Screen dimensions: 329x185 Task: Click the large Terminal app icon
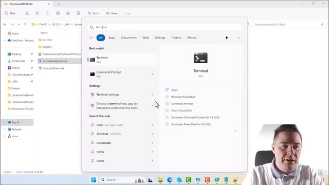coord(200,58)
